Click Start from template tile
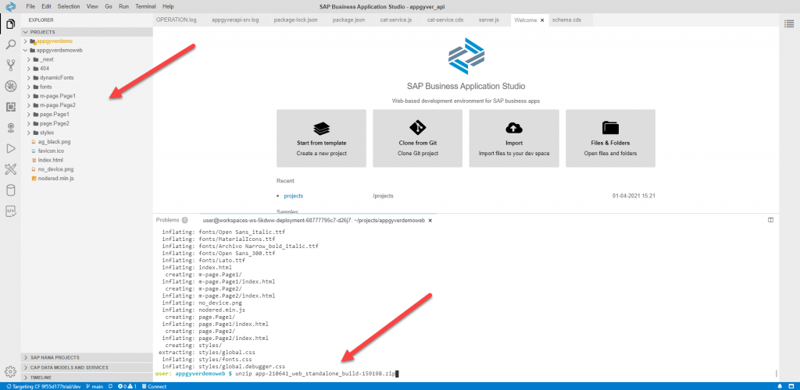This screenshot has width=800, height=390. point(321,138)
